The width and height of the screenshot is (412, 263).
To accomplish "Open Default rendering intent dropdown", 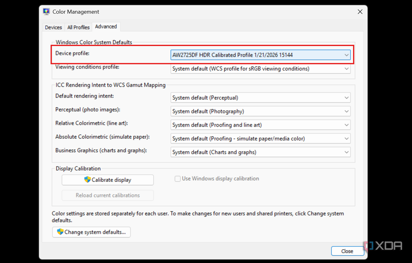I will [260, 98].
